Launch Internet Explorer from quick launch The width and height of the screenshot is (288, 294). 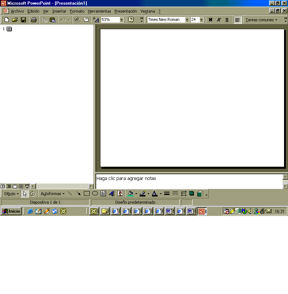tap(30, 212)
